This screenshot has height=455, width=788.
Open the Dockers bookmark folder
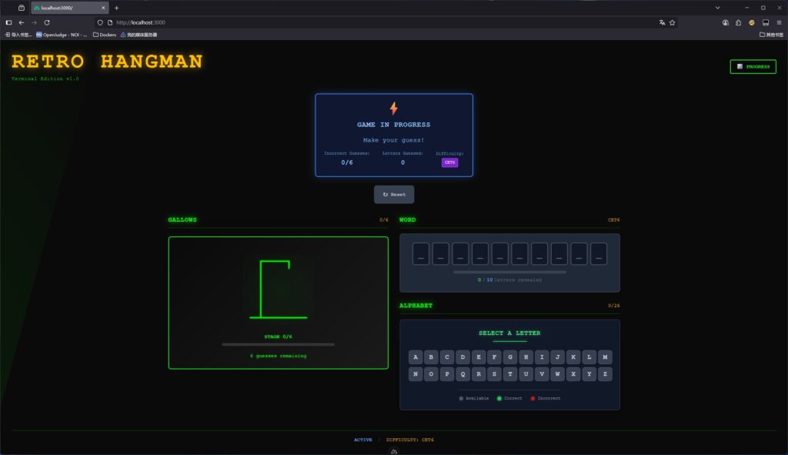coord(104,35)
